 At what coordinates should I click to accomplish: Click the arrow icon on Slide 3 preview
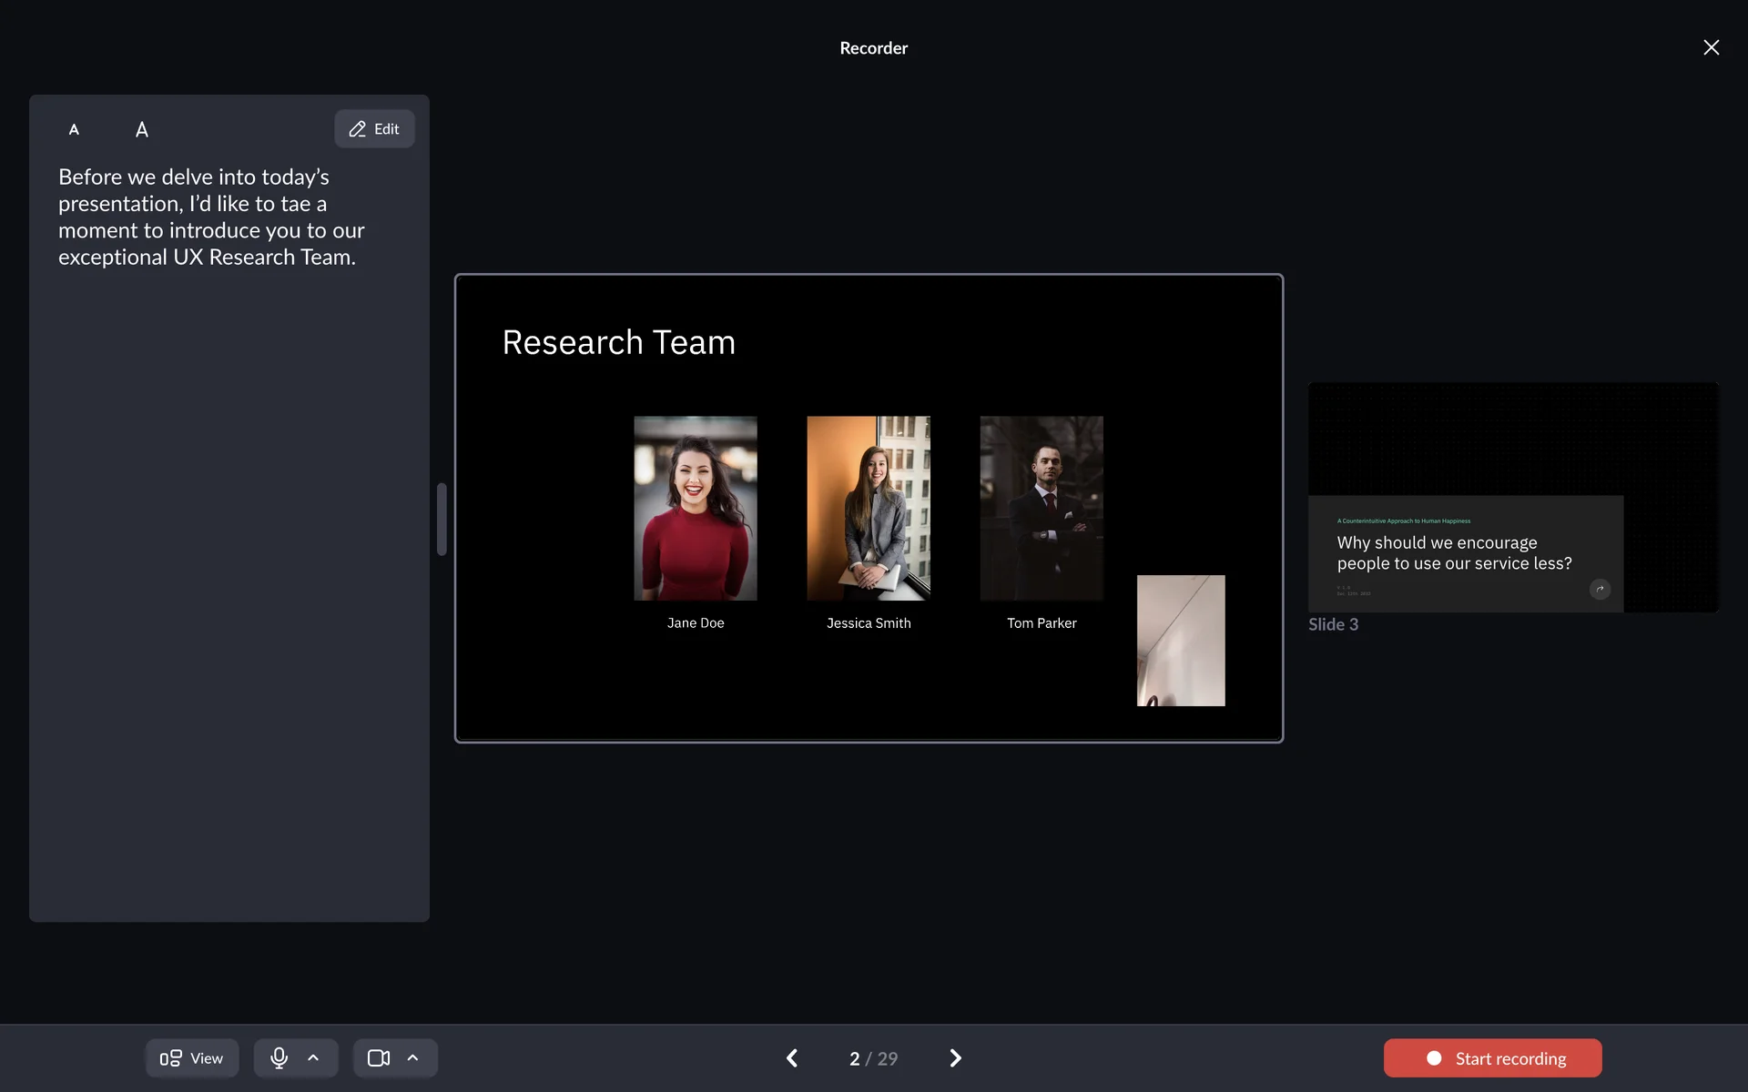tap(1600, 589)
